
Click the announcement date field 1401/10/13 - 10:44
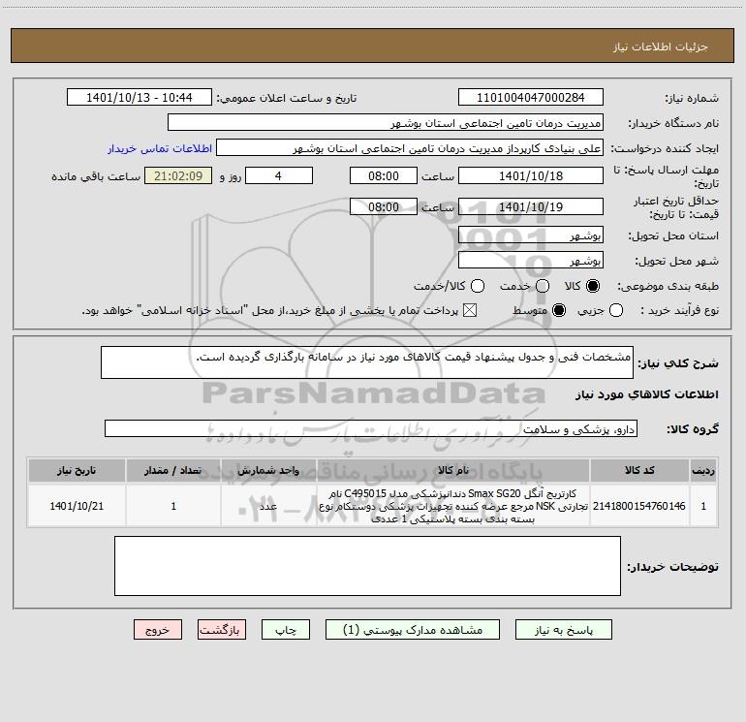(140, 98)
